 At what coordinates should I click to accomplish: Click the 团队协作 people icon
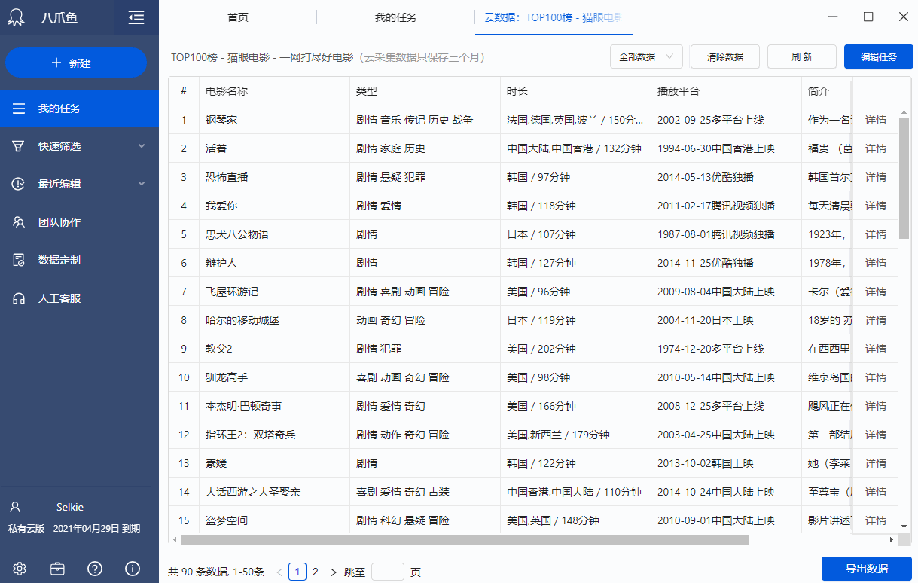(x=19, y=222)
